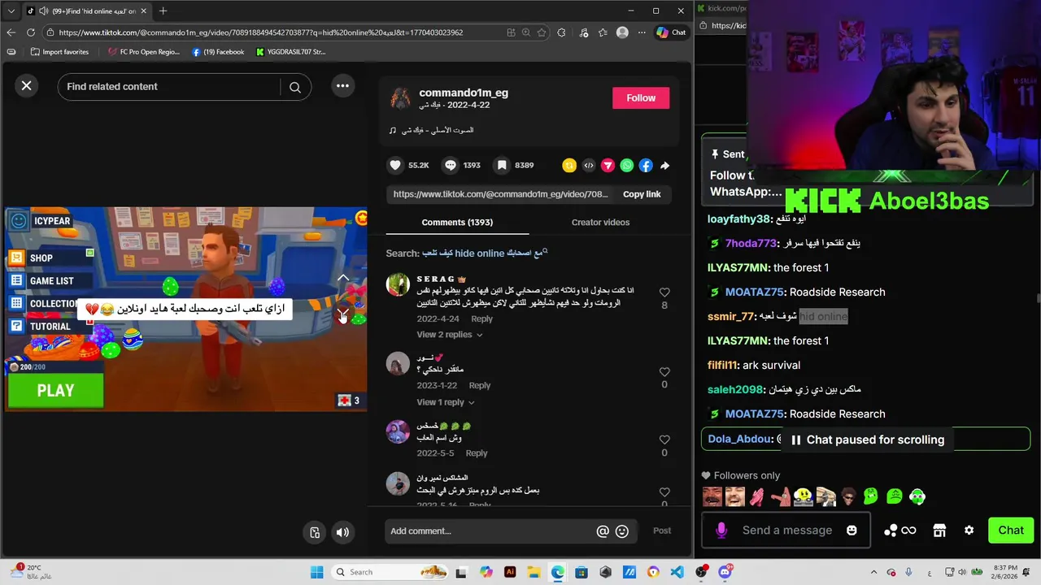Resume chat via 'Chat paused for scrolling'

[867, 440]
